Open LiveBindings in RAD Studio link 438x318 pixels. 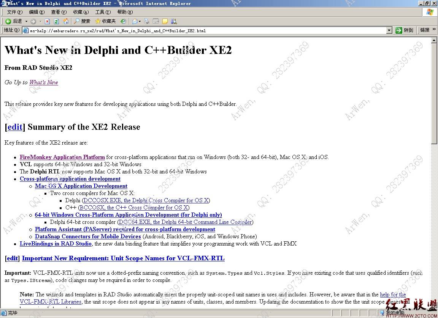(56, 244)
